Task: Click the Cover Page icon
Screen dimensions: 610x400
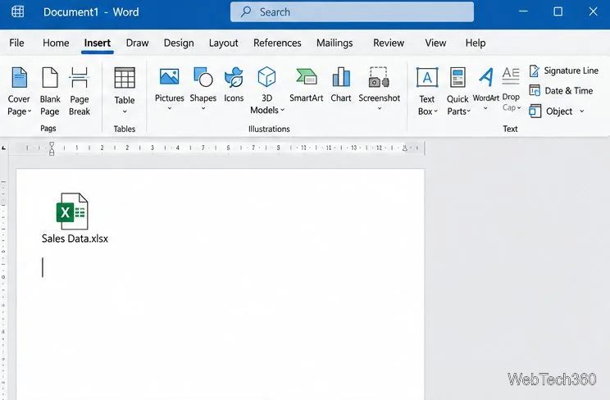Action: pos(19,77)
